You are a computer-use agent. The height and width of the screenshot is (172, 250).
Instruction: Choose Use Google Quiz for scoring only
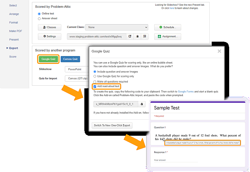(x=95, y=76)
